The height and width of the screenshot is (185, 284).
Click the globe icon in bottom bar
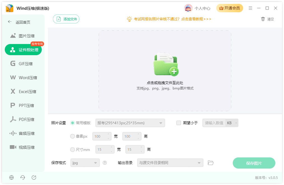click(x=11, y=177)
